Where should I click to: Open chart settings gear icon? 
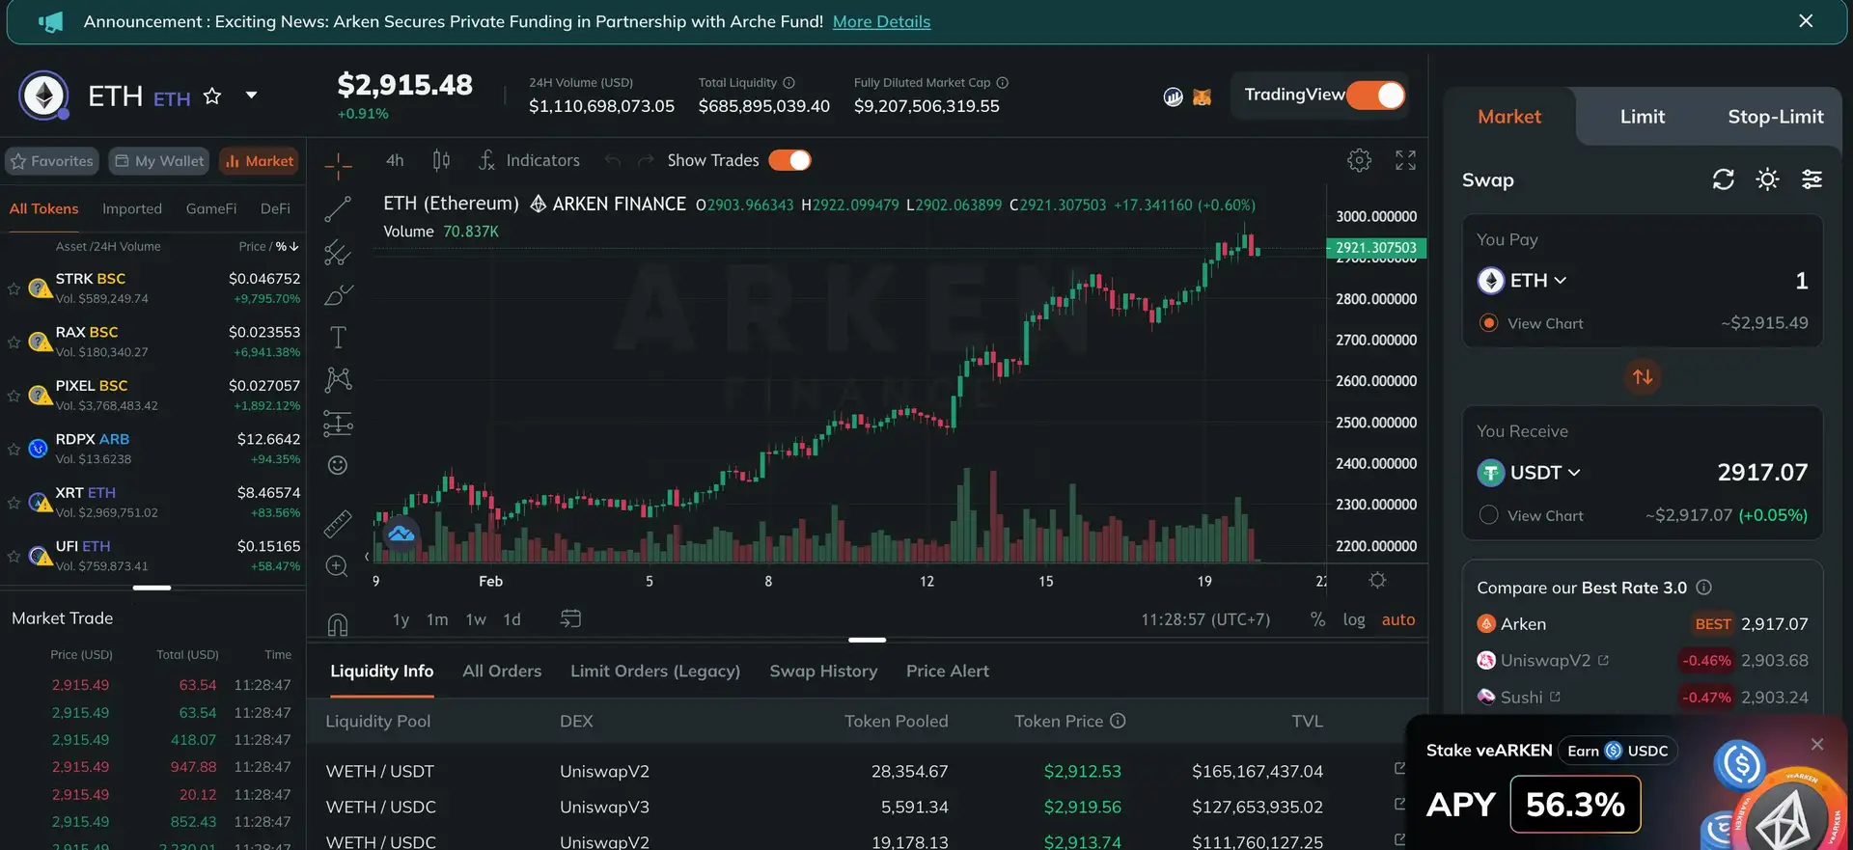coord(1359,160)
